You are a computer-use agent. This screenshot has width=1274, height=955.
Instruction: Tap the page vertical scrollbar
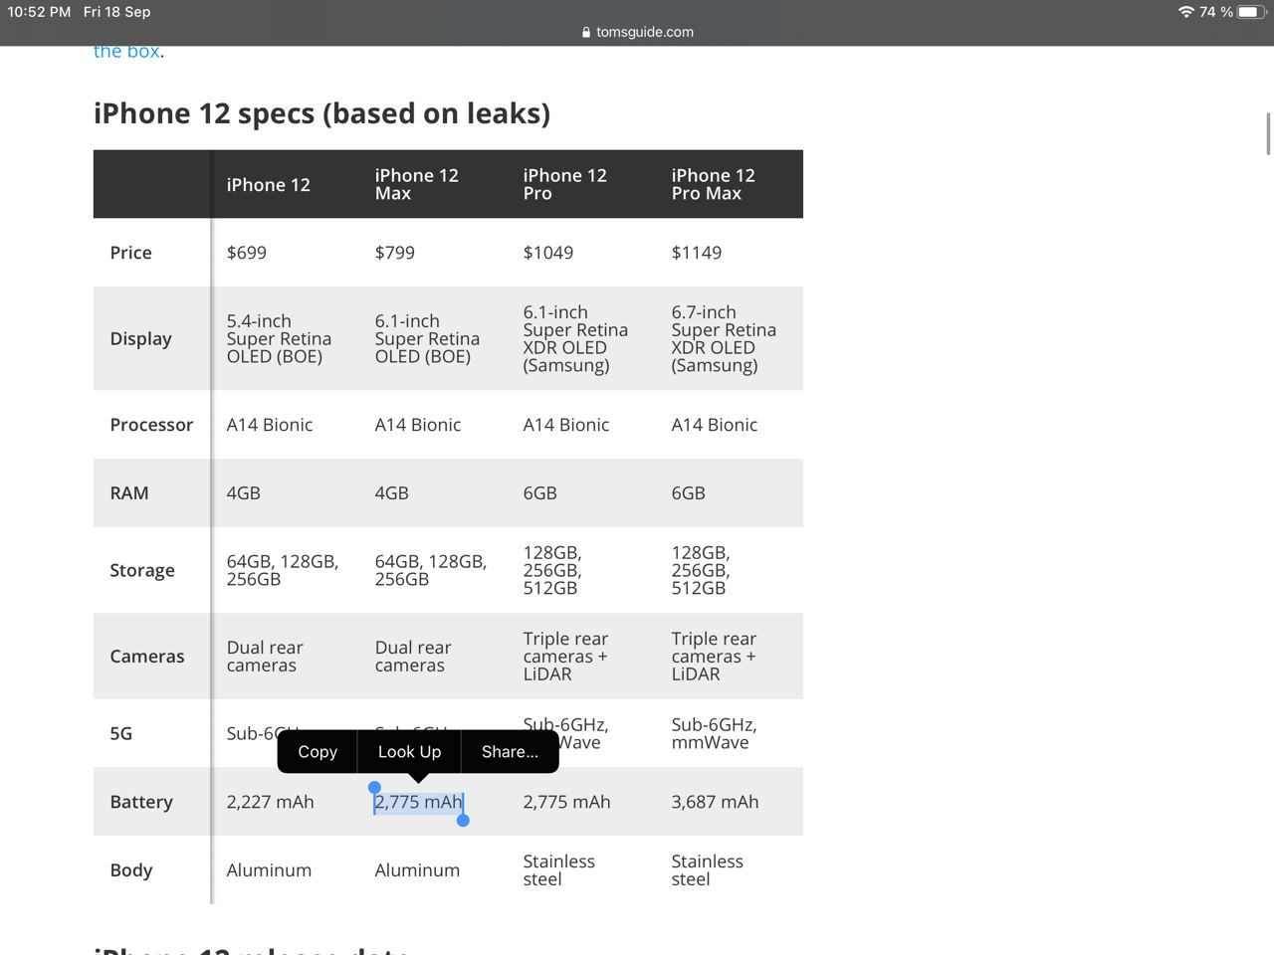coord(1268,134)
